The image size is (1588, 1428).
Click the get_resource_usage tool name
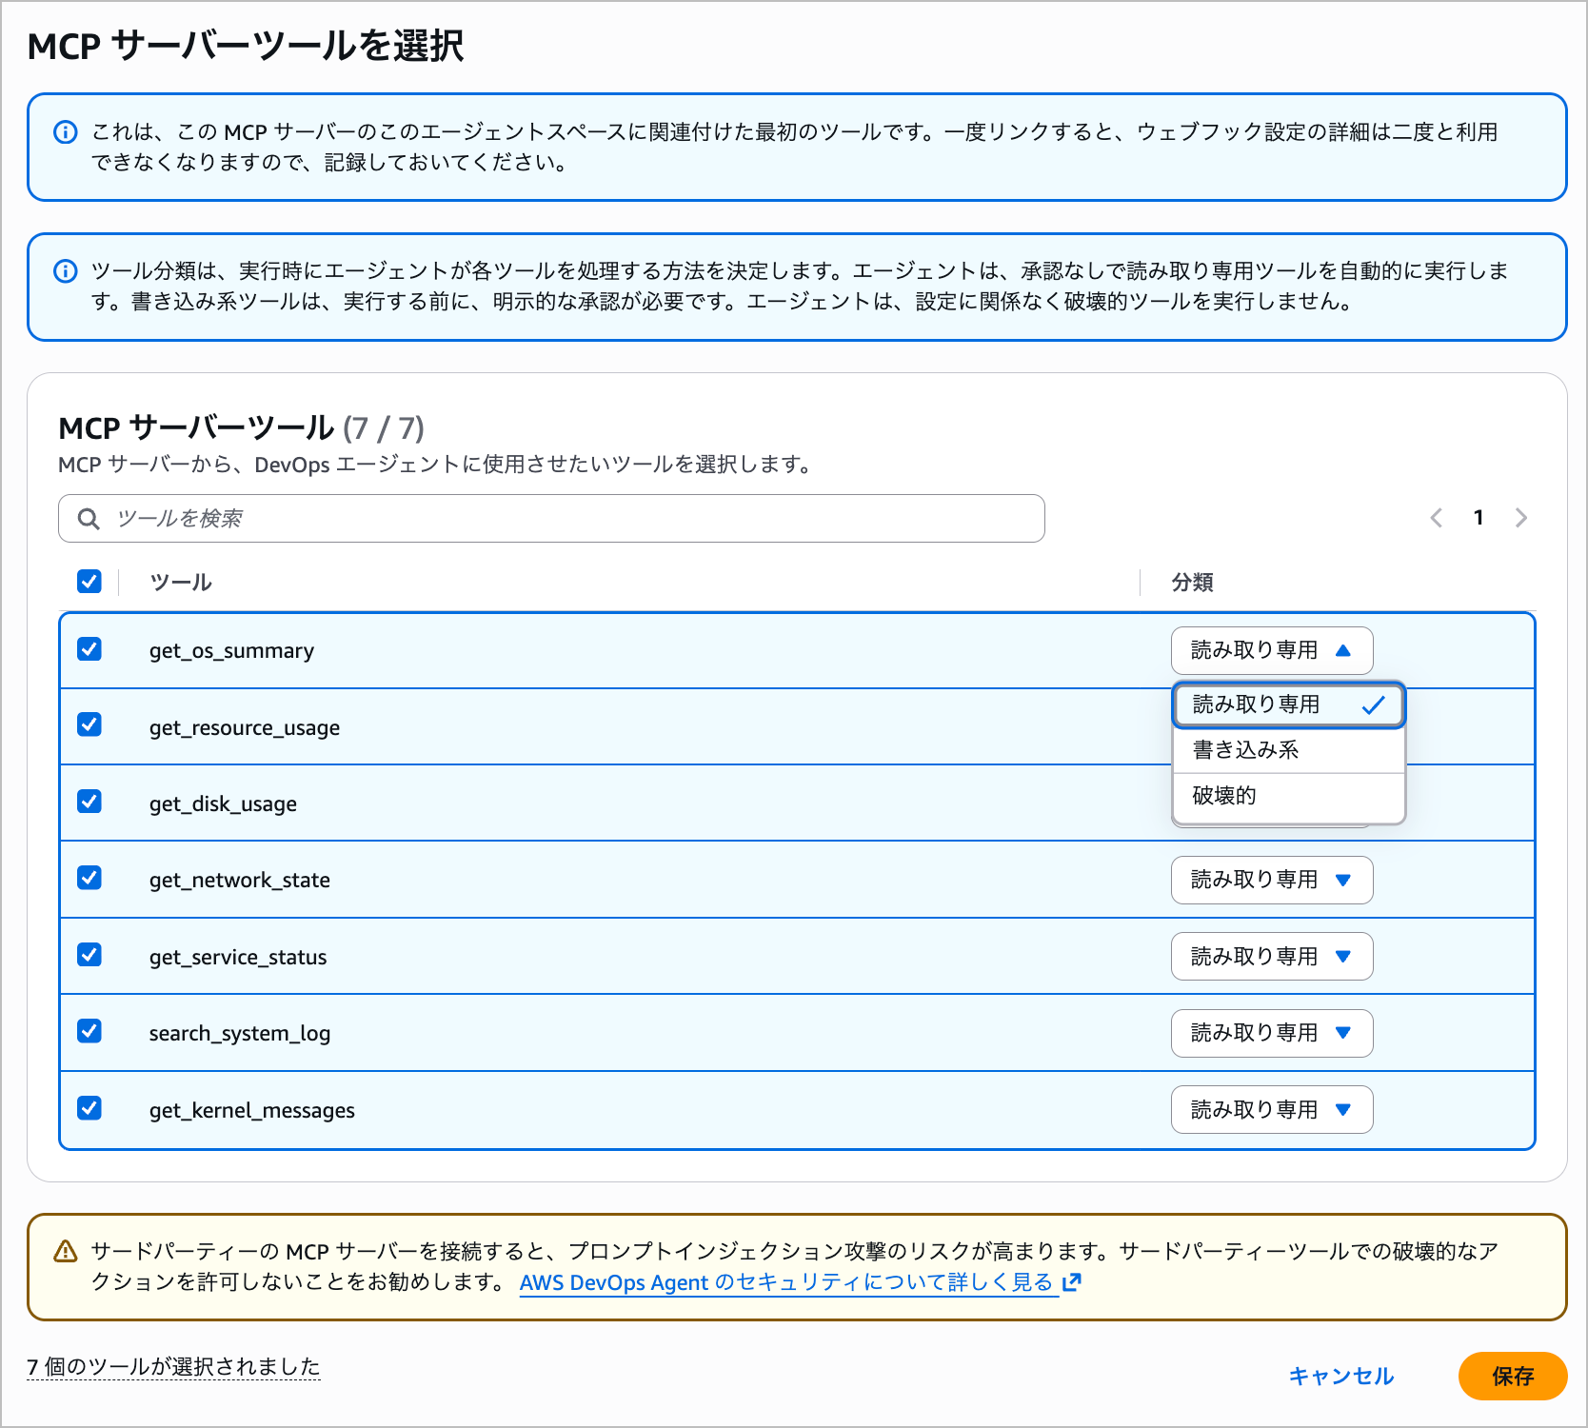pos(245,728)
